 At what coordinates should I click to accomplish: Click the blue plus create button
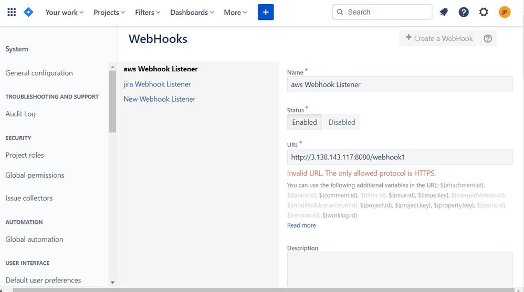coord(266,12)
